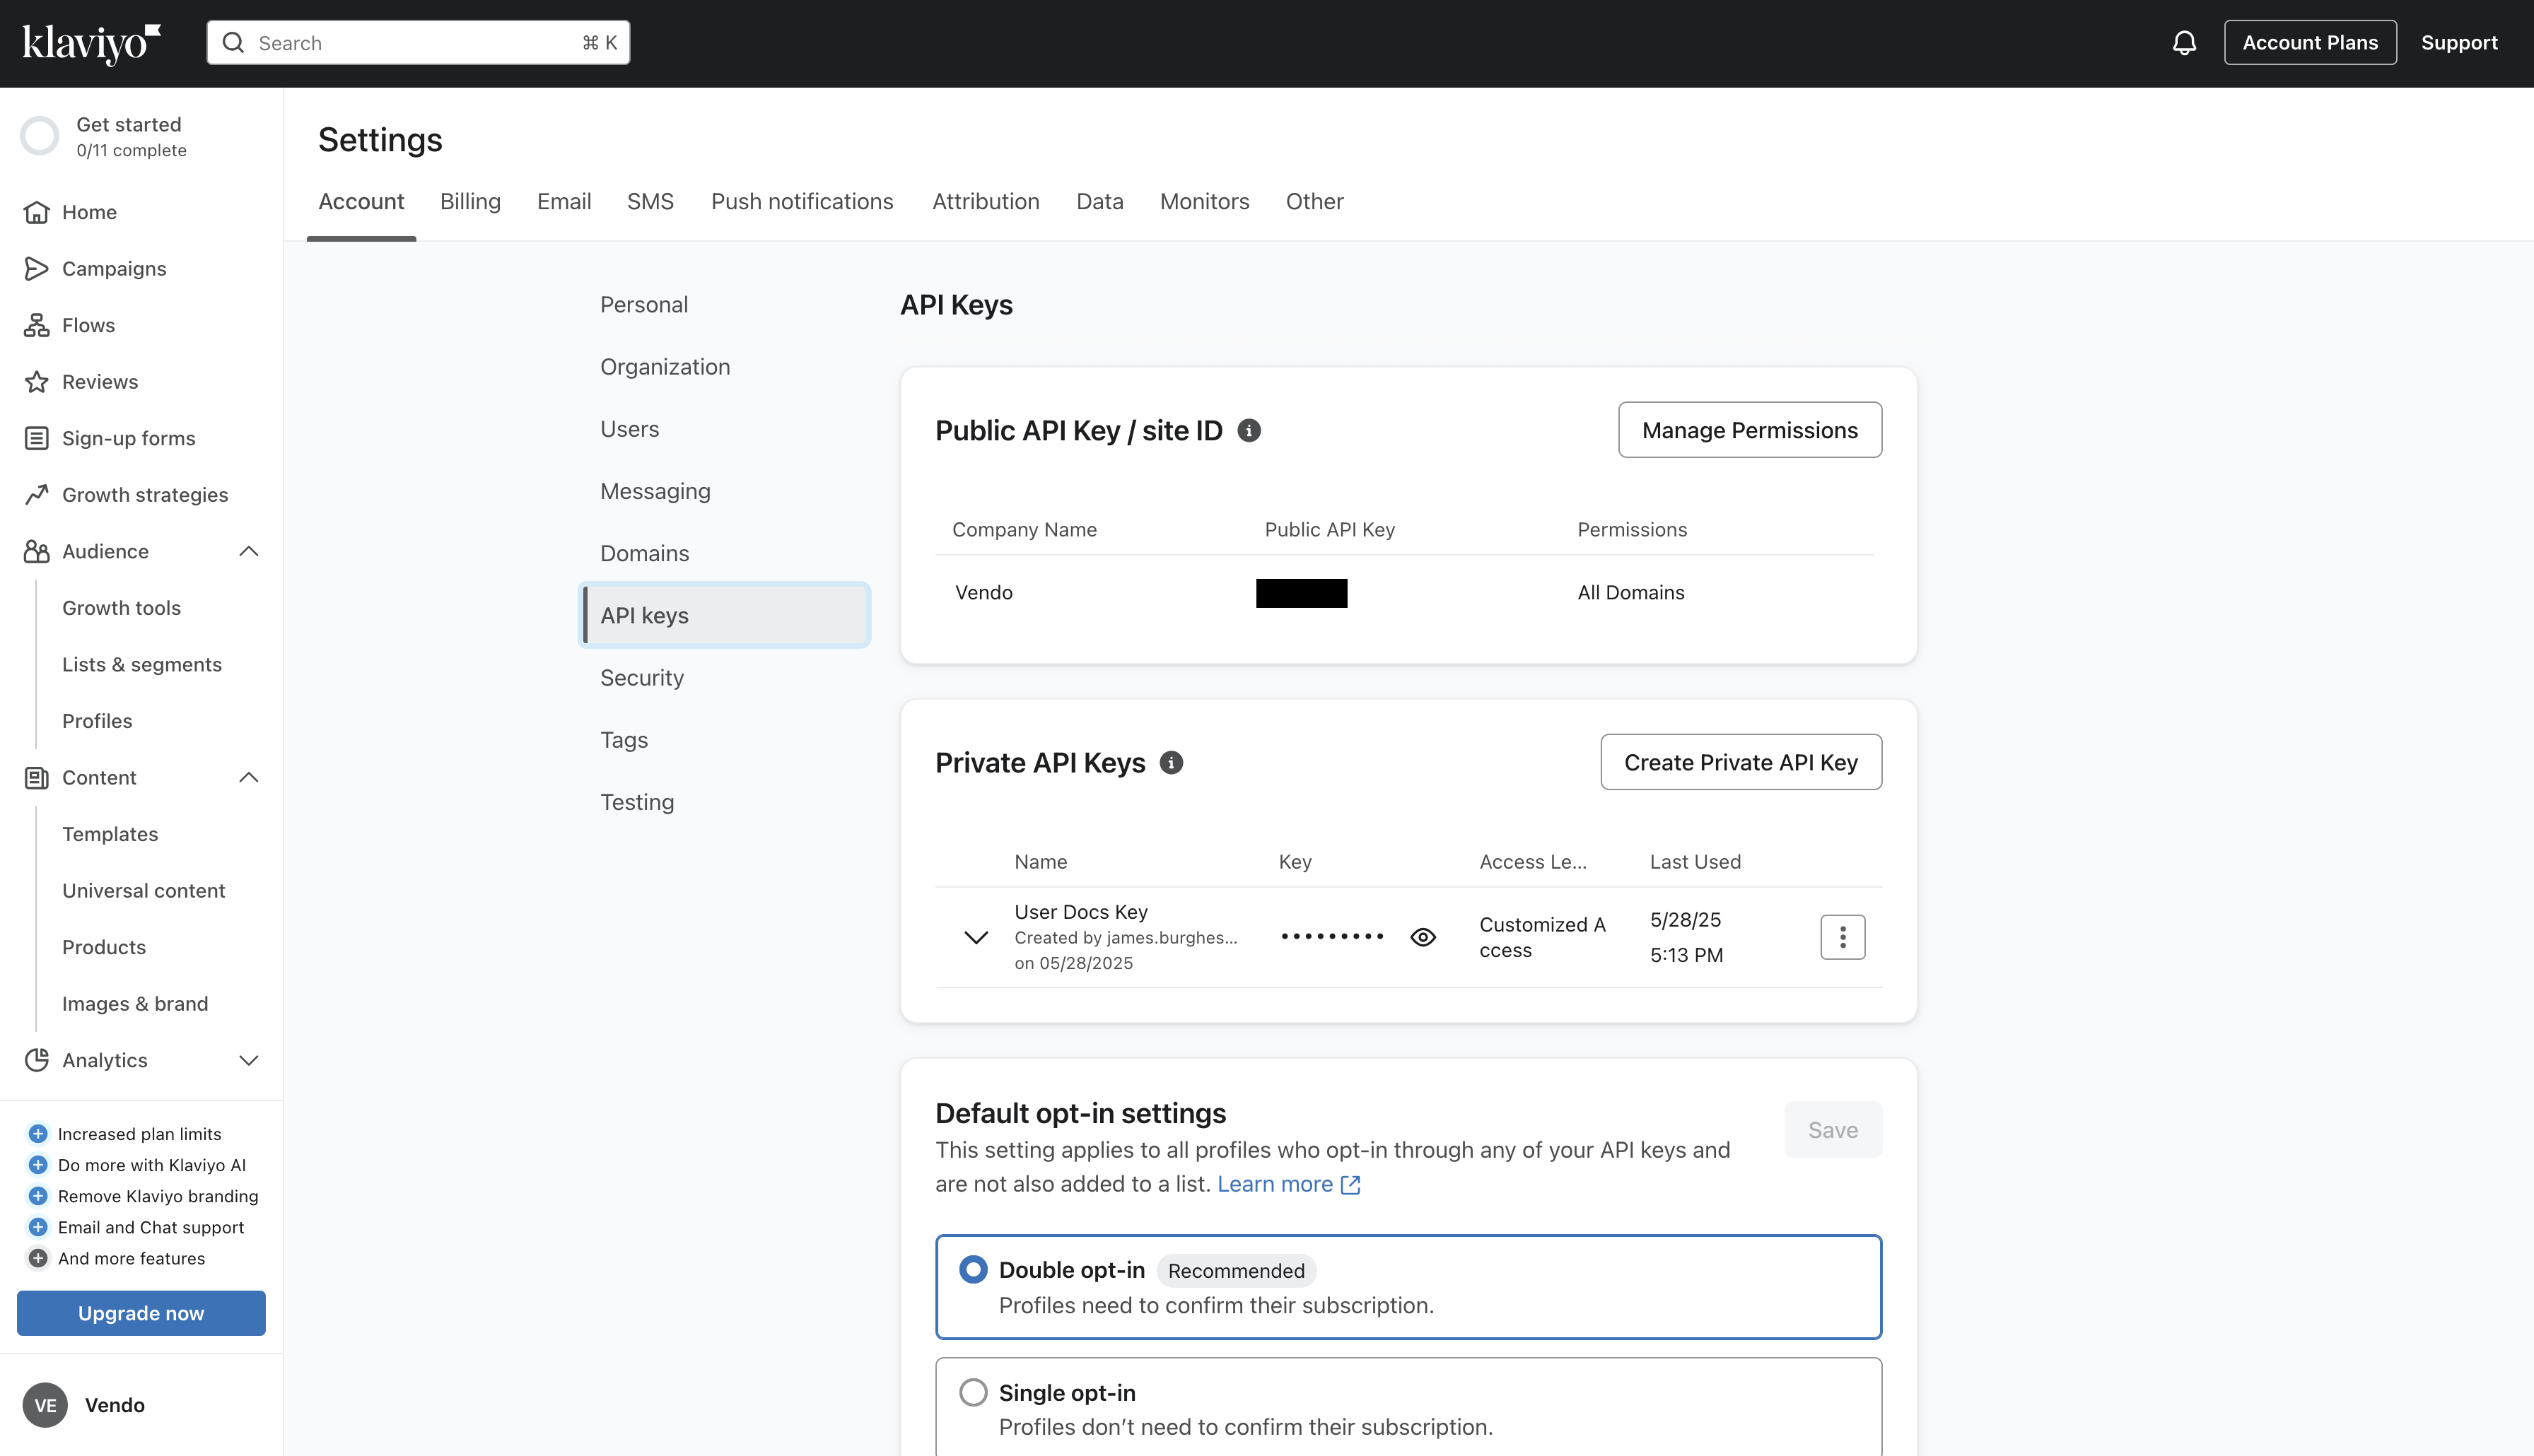Click the Audience people icon
This screenshot has width=2534, height=1456.
(x=37, y=551)
